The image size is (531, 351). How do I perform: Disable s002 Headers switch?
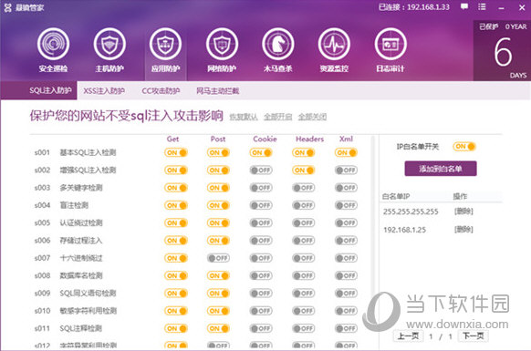pyautogui.click(x=304, y=170)
